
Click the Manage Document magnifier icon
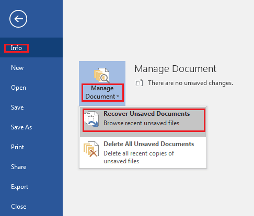[102, 75]
